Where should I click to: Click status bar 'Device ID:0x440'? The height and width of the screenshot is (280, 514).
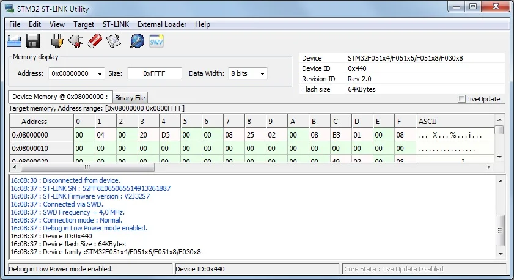[x=257, y=269]
